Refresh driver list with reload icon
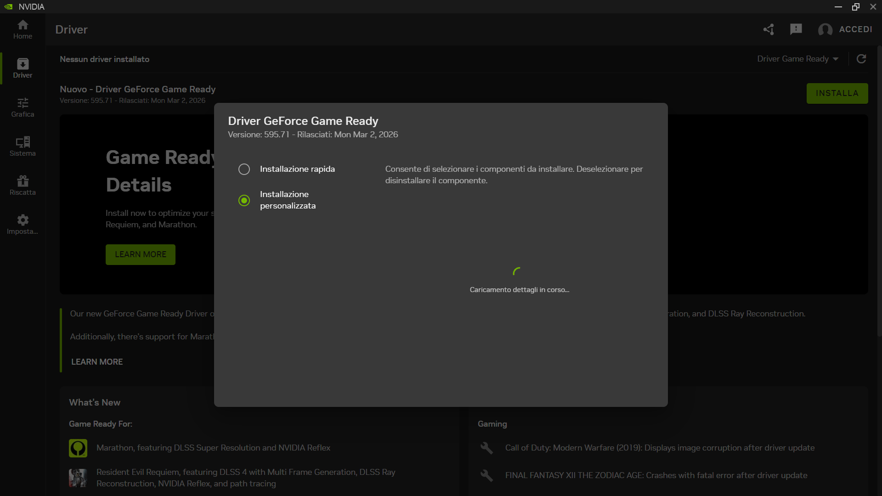 click(x=861, y=59)
